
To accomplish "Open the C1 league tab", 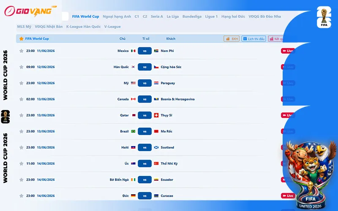I will pos(136,16).
